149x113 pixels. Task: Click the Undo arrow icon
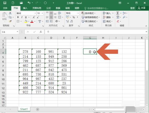point(29,3)
